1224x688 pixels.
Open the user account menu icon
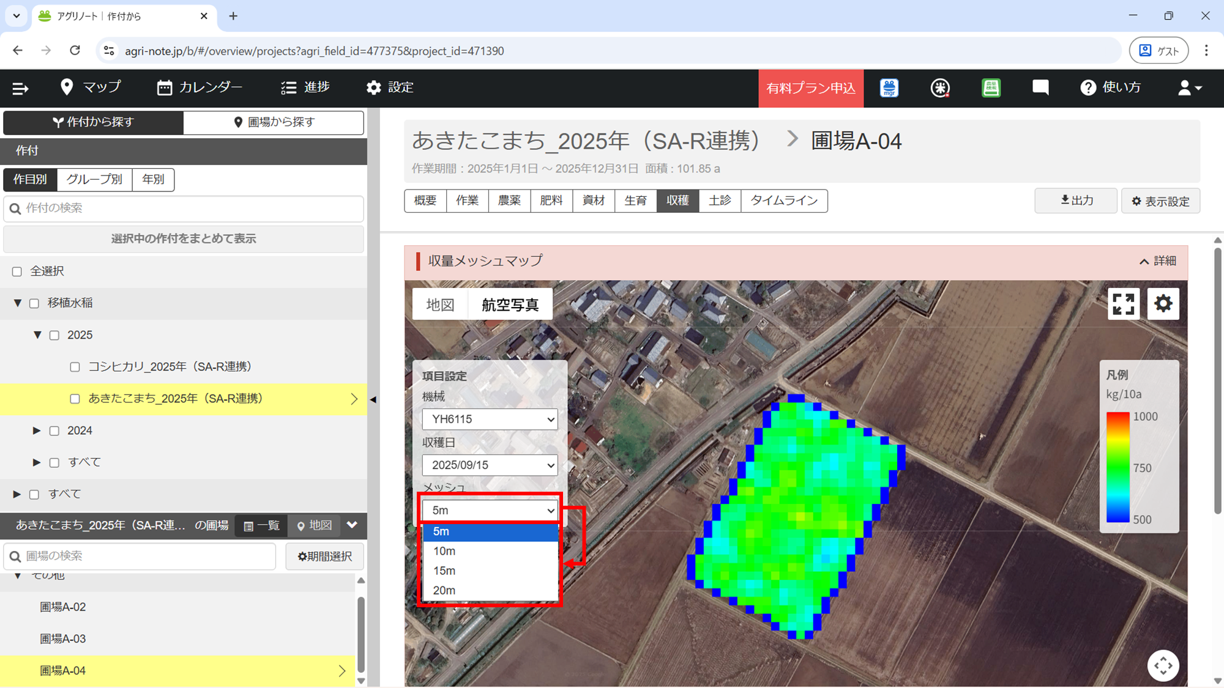point(1190,88)
